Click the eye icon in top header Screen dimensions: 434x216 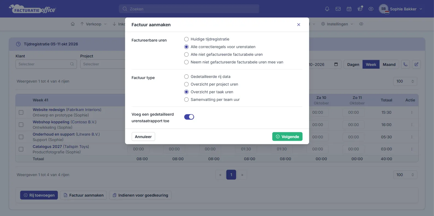[371, 9]
